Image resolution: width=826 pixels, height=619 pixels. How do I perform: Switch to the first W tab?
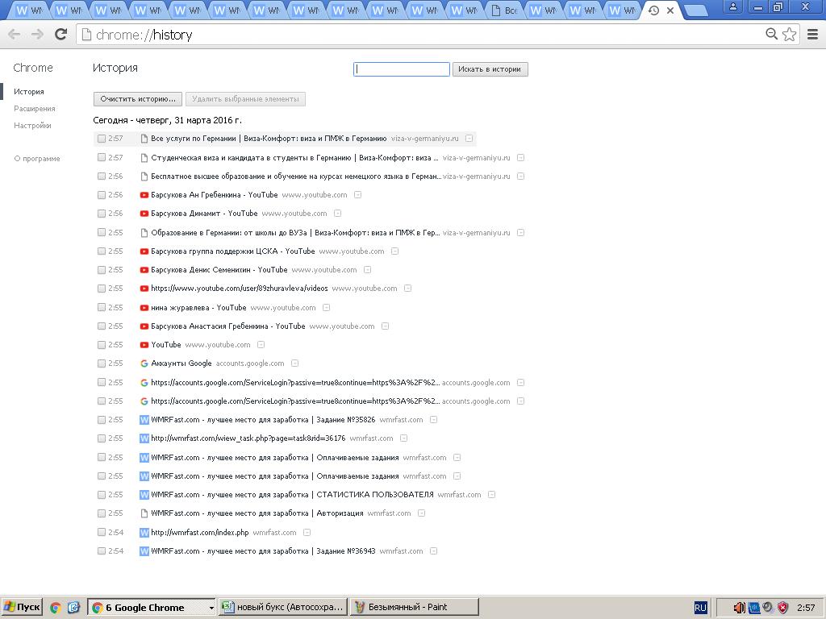point(28,10)
